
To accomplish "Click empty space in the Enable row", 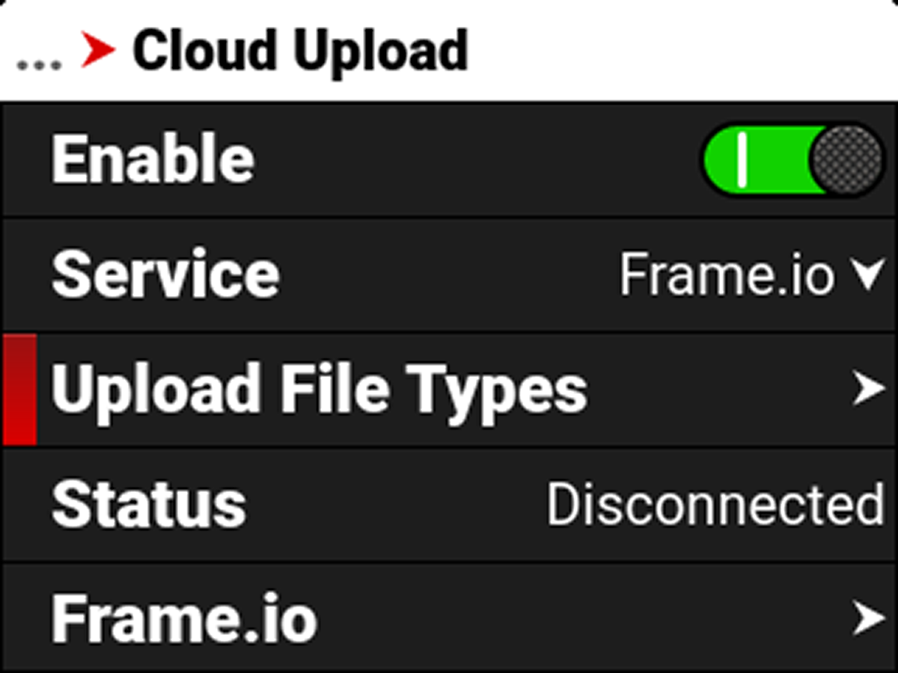I will click(479, 160).
